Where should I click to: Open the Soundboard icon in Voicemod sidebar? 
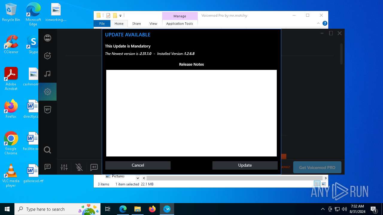click(48, 56)
